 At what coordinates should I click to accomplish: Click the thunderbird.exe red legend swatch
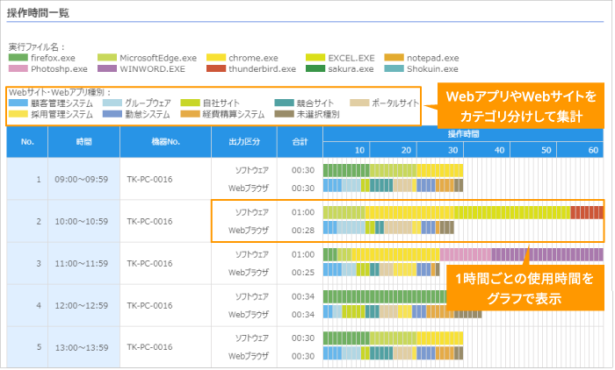(x=216, y=68)
